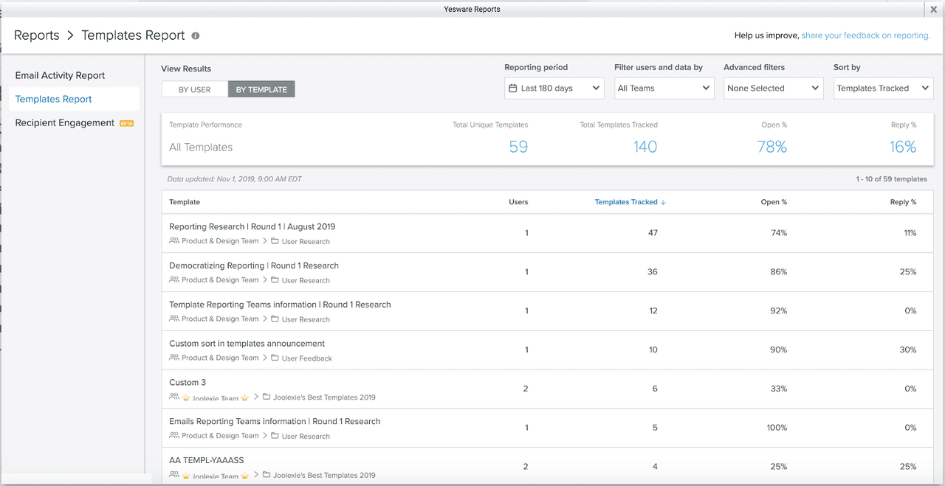945x486 pixels.
Task: Click the crown icon after Joolexie Team in Custom 3
Action: tap(244, 398)
